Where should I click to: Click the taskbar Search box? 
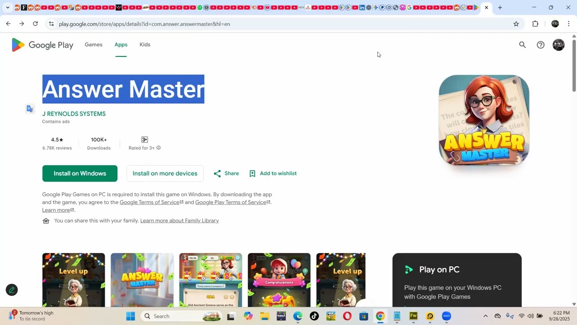[x=182, y=316]
